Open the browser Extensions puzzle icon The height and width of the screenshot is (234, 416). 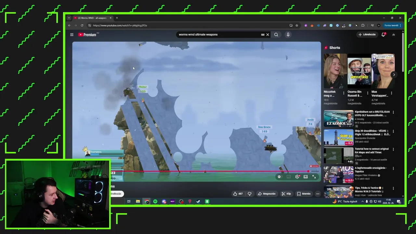point(363,25)
